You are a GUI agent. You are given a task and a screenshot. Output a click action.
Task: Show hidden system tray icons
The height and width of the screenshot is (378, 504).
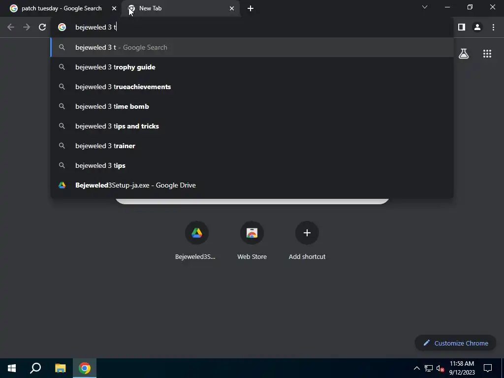click(416, 368)
